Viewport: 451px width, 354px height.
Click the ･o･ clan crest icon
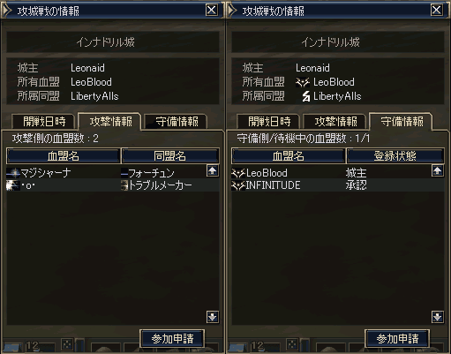tap(13, 185)
